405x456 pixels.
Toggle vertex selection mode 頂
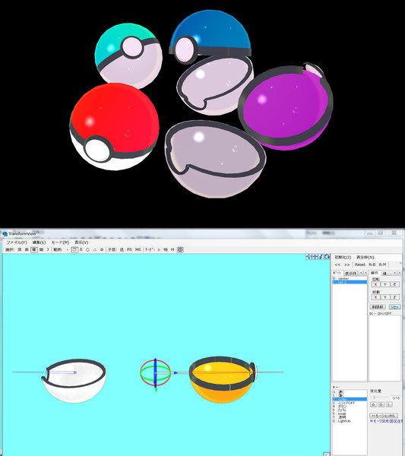20,249
